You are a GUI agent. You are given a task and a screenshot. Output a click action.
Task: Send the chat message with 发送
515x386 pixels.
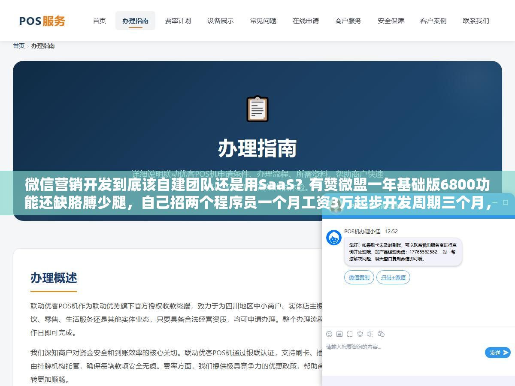[498, 353]
